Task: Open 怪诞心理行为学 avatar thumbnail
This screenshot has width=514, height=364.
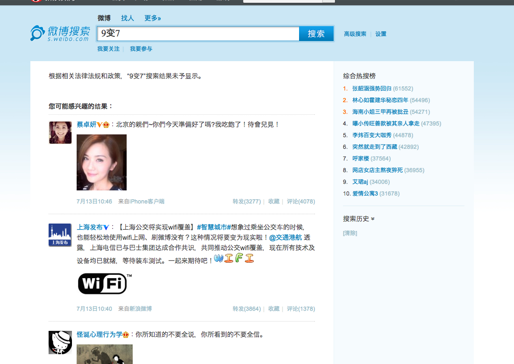Action: pos(60,343)
